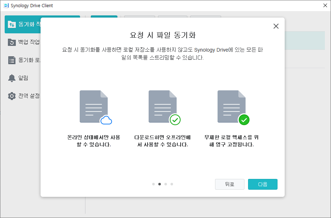
Task: Click the online-only cloud document icon
Action: tap(95, 107)
